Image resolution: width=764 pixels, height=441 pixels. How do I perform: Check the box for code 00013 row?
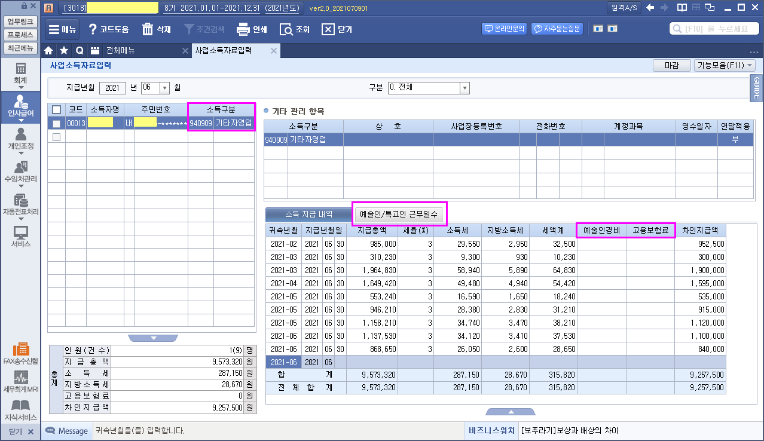56,124
